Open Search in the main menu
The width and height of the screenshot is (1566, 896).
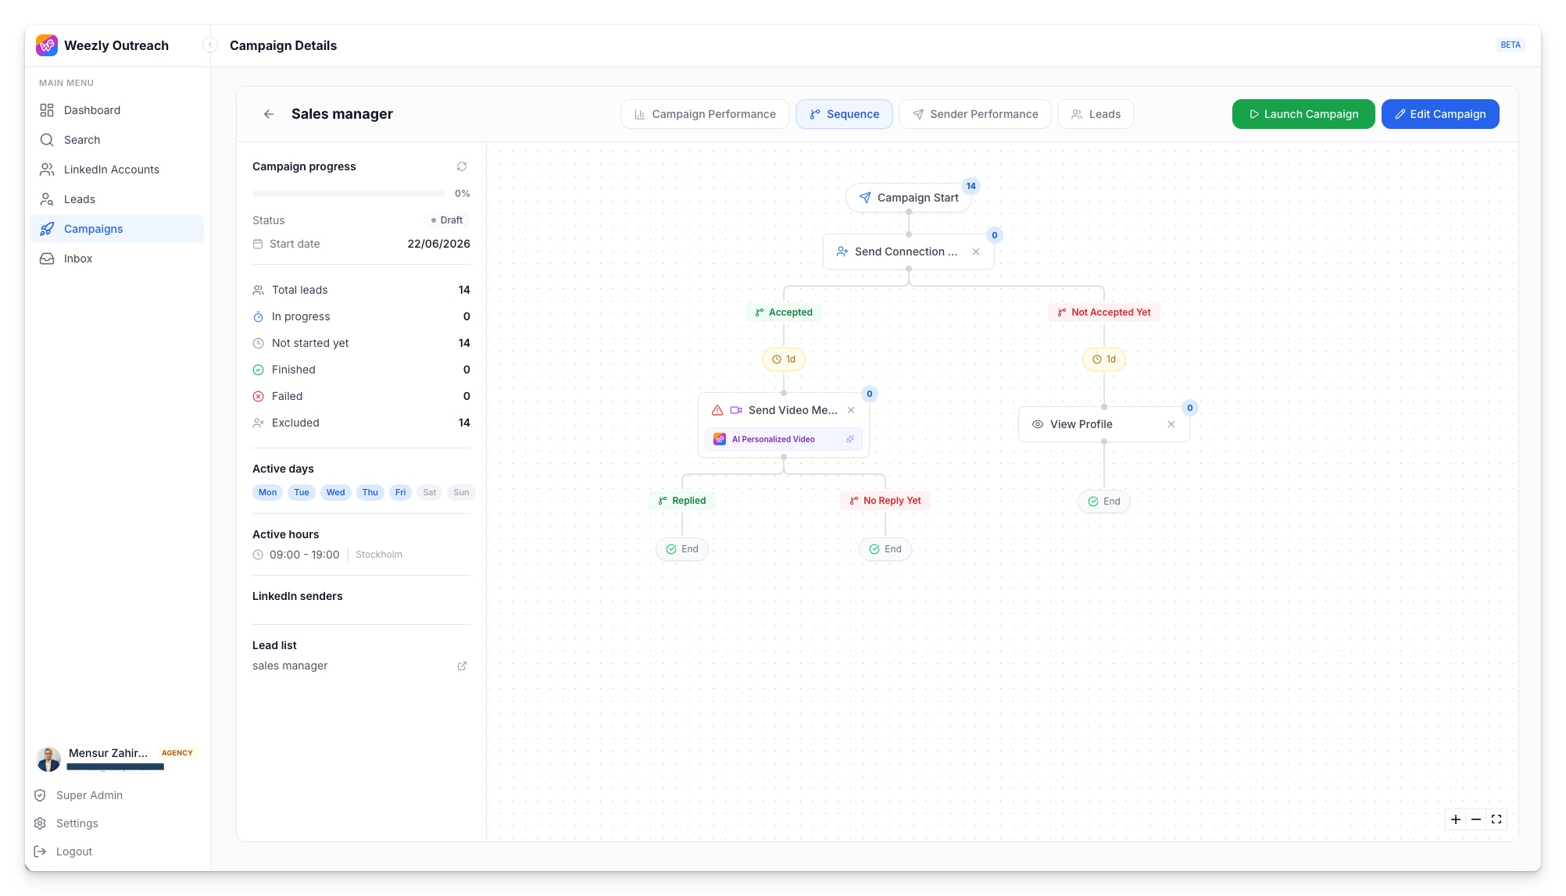(x=116, y=140)
